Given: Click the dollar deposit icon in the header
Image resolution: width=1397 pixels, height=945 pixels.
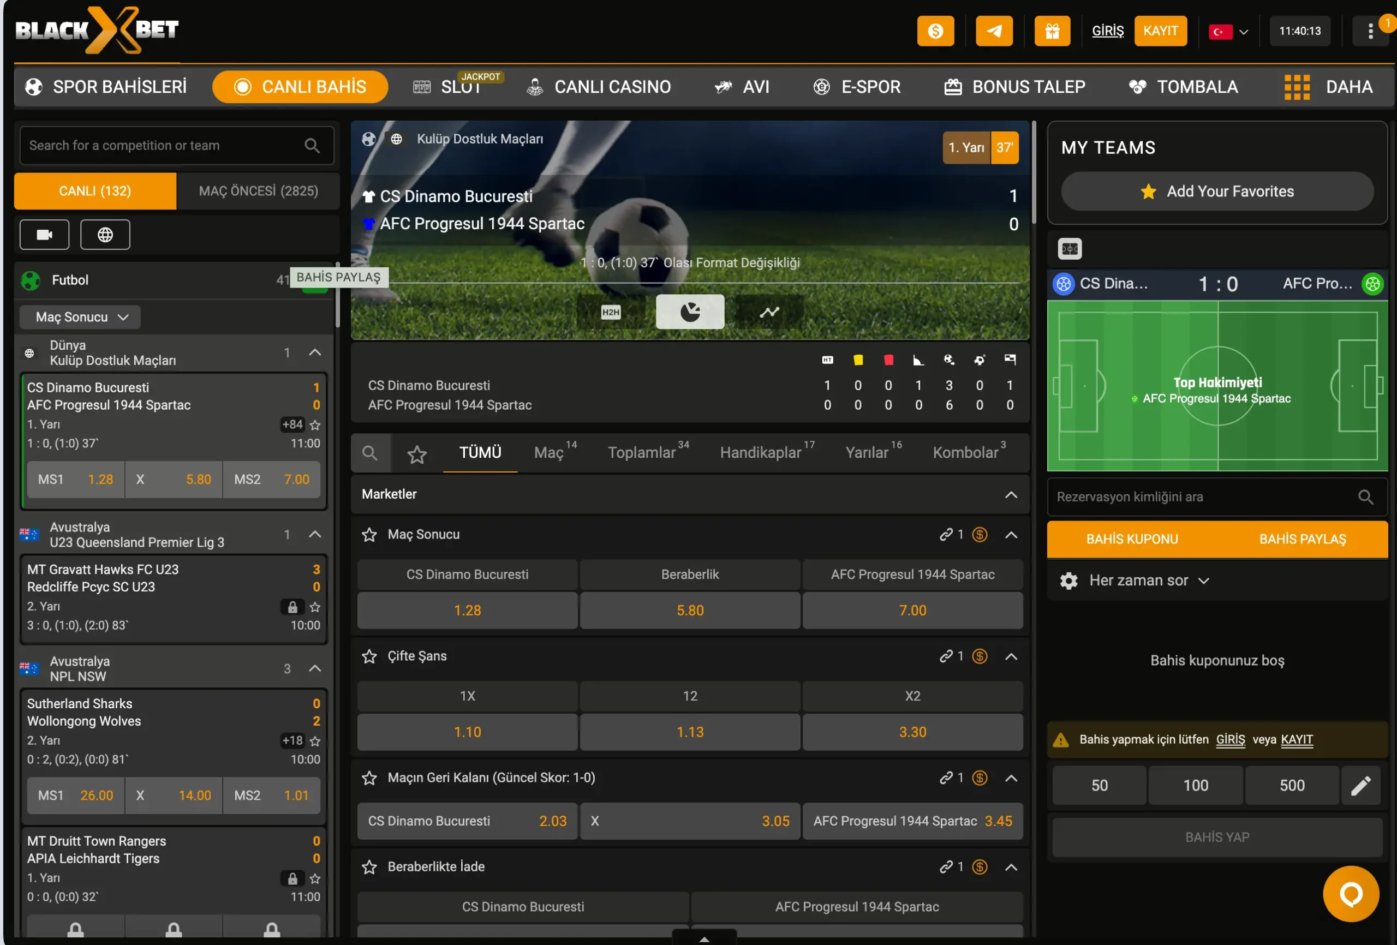Looking at the screenshot, I should (x=935, y=31).
